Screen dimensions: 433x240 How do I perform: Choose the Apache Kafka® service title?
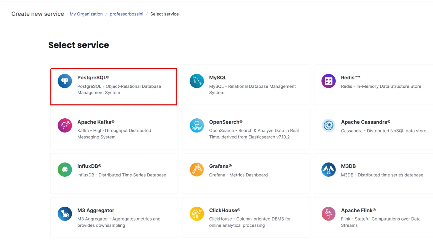point(96,122)
